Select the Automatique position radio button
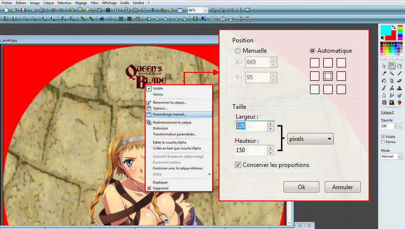Viewport: 405px width, 229px height. 312,51
